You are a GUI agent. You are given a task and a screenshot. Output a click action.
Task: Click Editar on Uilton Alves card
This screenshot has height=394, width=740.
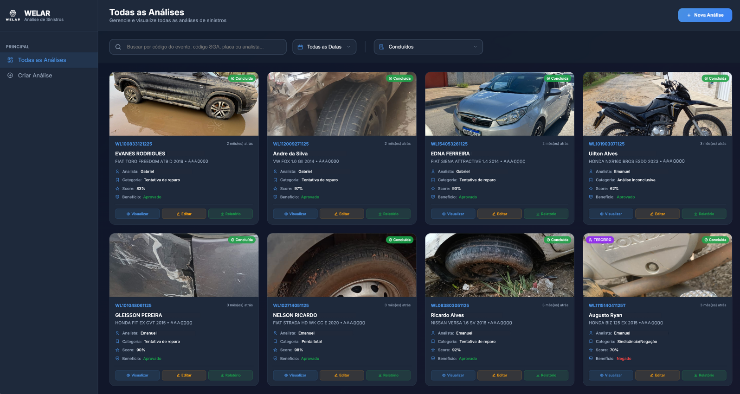coord(657,214)
